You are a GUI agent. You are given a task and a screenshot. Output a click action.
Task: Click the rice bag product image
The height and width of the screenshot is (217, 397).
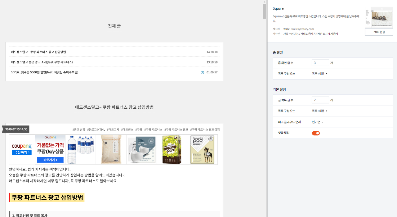coord(111,150)
